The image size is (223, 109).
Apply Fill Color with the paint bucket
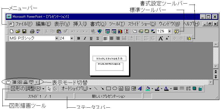click(148, 89)
